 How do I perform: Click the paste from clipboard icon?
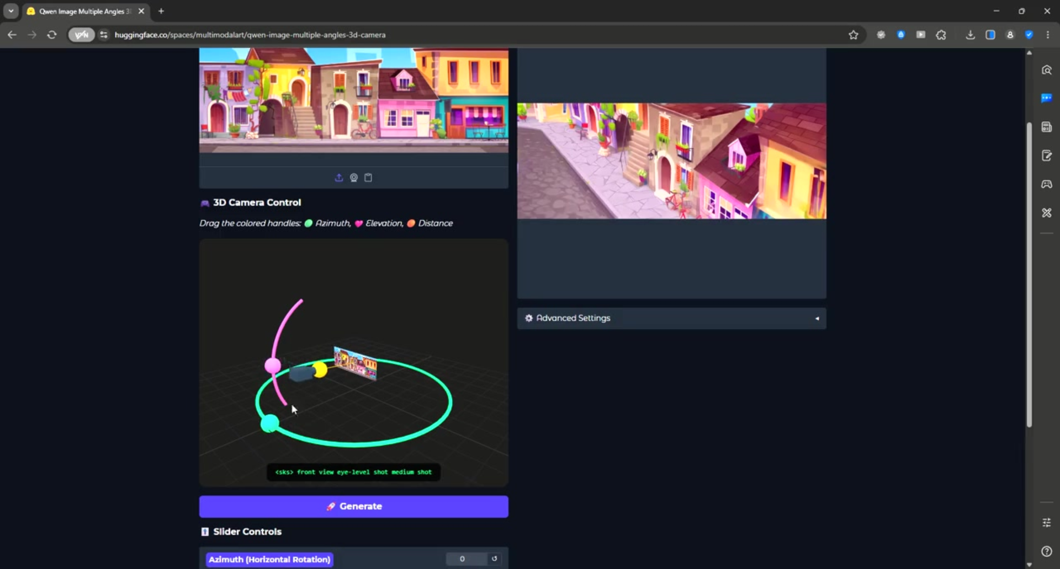[368, 178]
